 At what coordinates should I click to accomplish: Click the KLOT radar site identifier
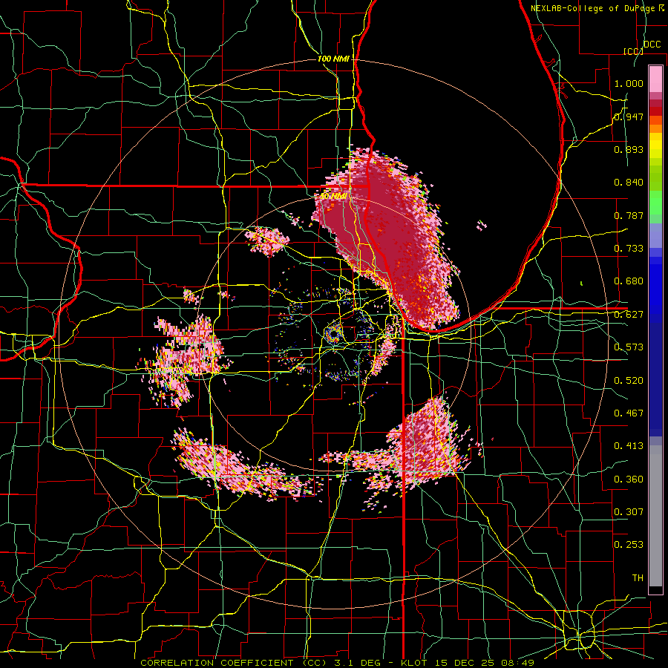416,663
